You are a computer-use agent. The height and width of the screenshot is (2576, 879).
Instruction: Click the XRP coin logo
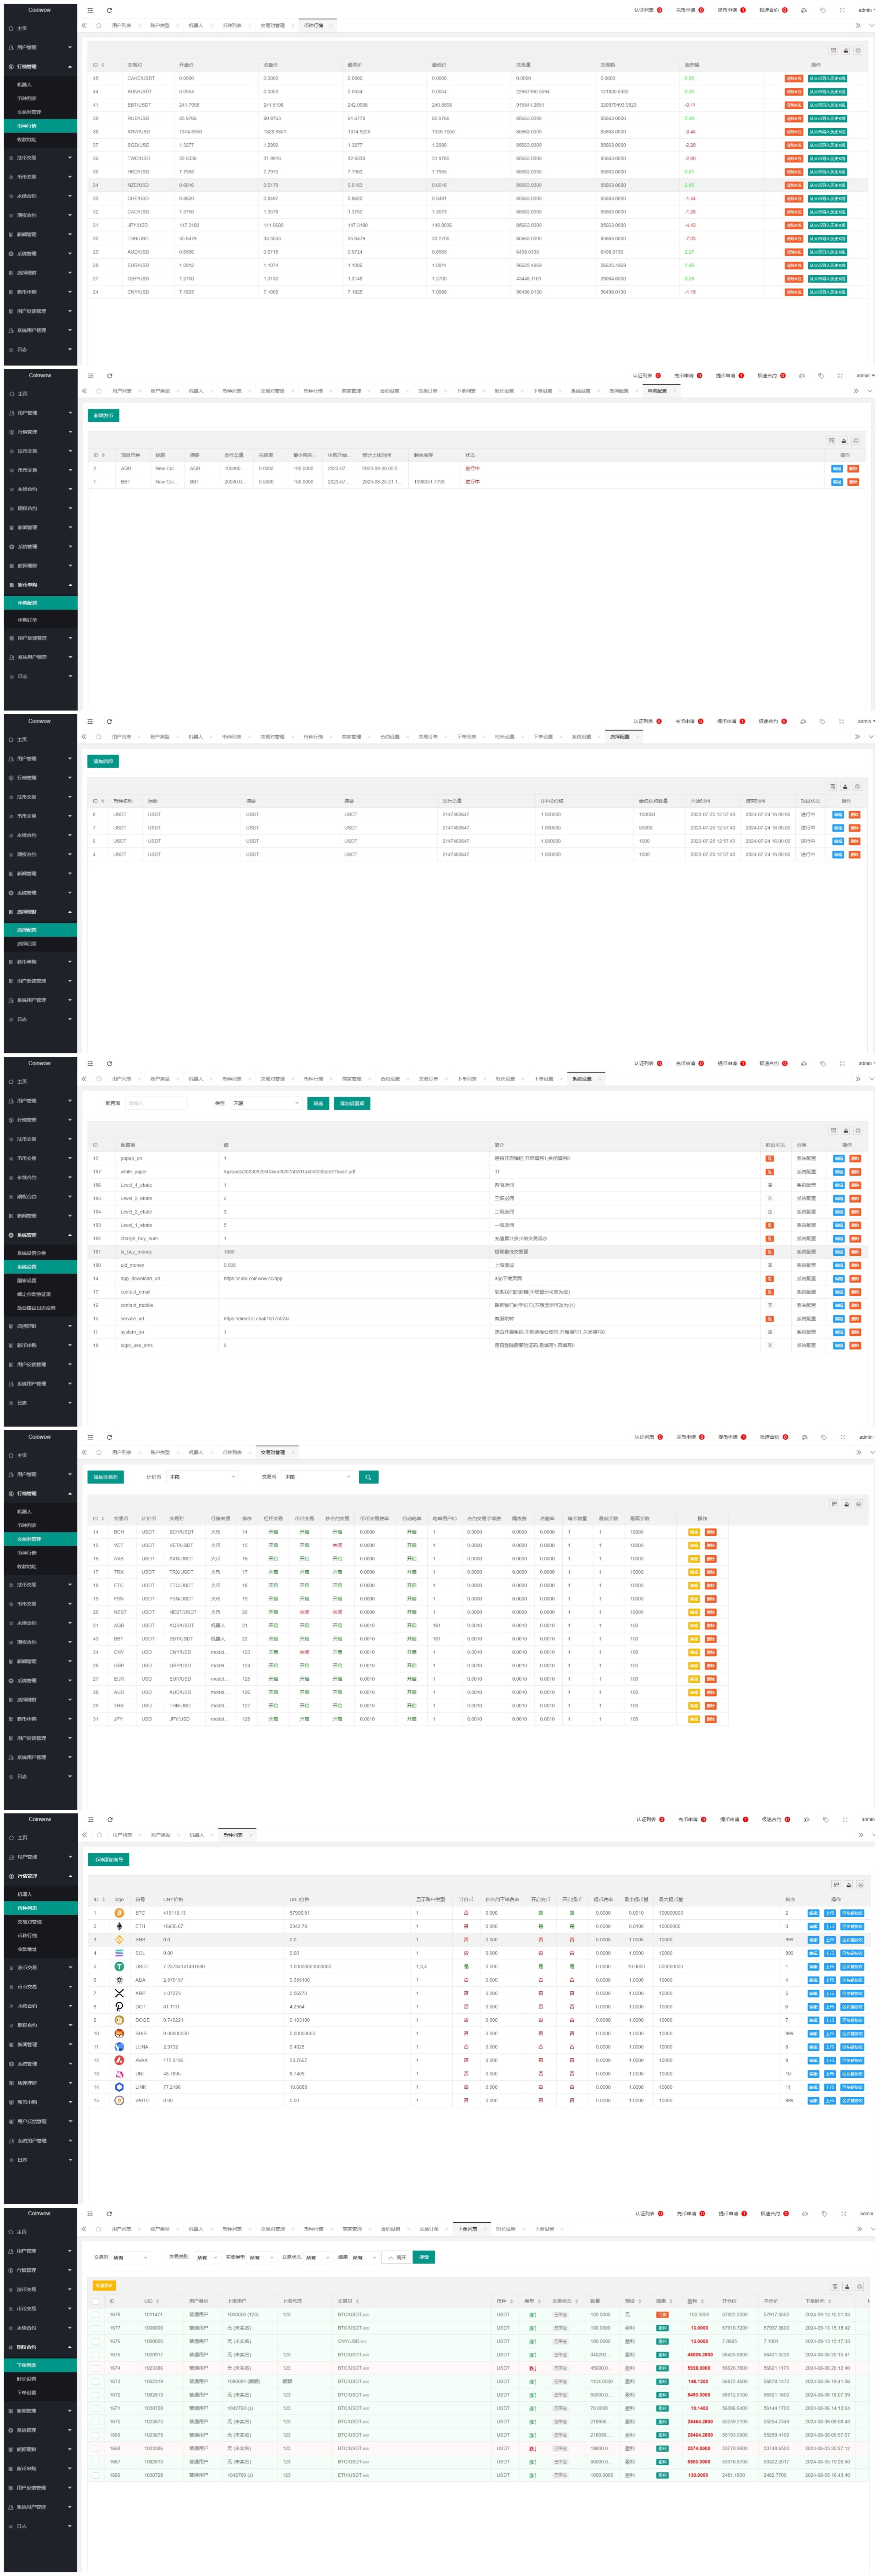point(119,1993)
